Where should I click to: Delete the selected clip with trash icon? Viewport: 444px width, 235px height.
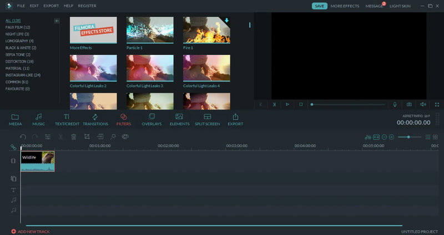click(x=74, y=137)
